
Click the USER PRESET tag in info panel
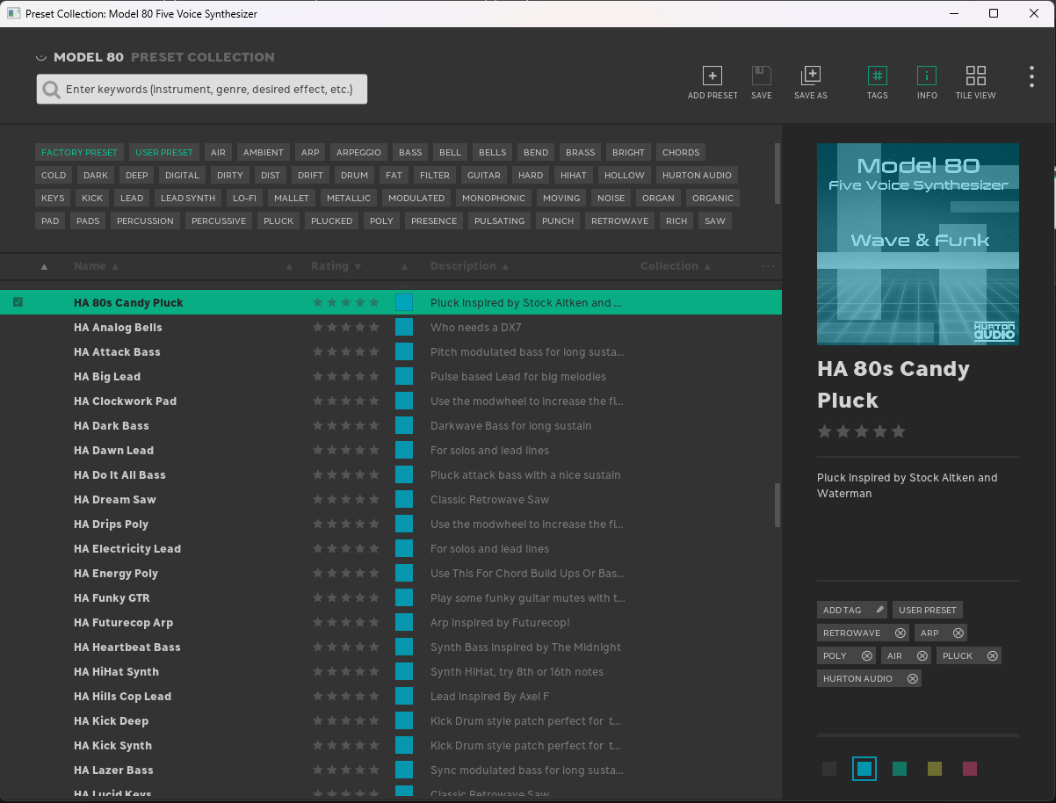[928, 610]
